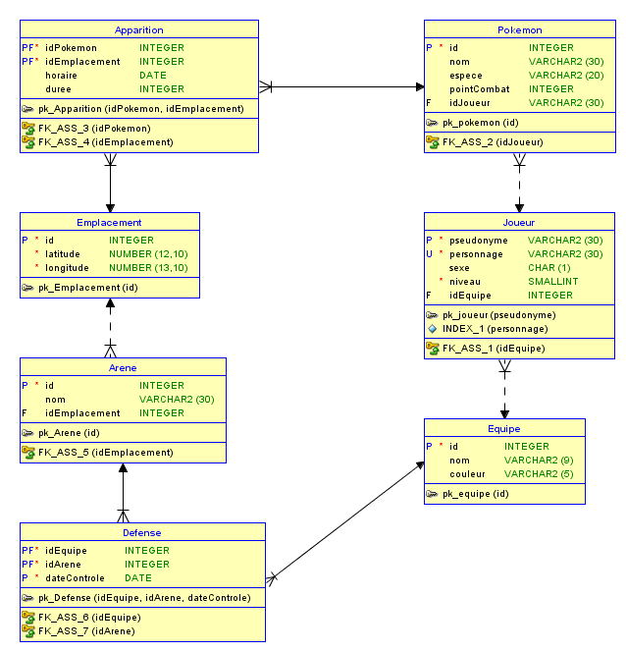This screenshot has height=652, width=626.
Task: Click the Joueur table title bar
Action: 520,223
